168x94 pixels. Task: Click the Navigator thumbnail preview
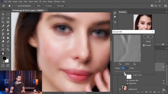143,22
